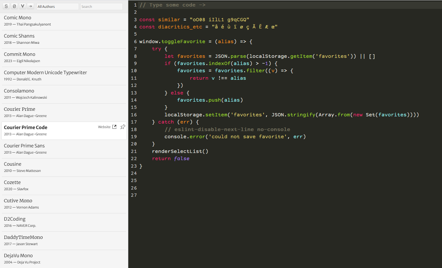Toggle the 'S' filter button
442x268 pixels.
(x=6, y=6)
